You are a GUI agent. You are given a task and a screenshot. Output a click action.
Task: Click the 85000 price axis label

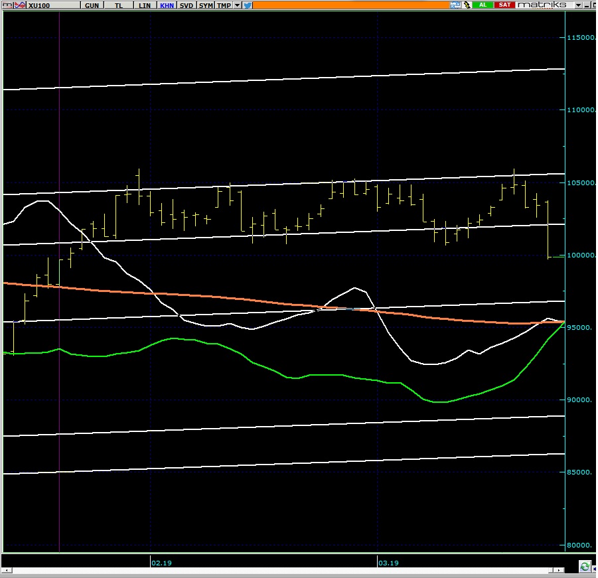579,472
